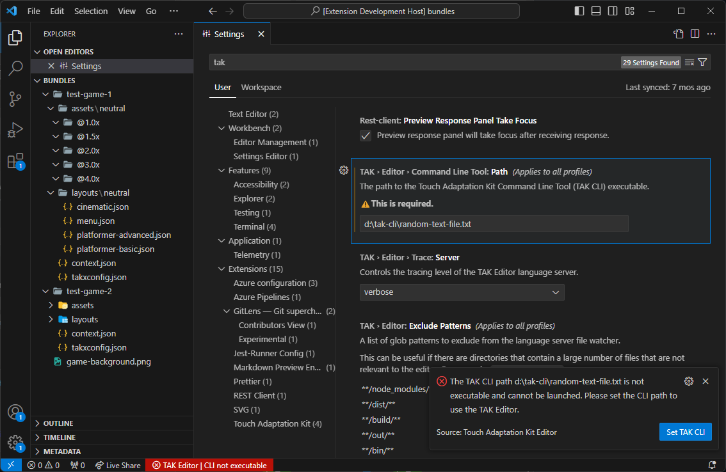726x472 pixels.
Task: Dismiss the TAK CLI error notification
Action: 706,381
